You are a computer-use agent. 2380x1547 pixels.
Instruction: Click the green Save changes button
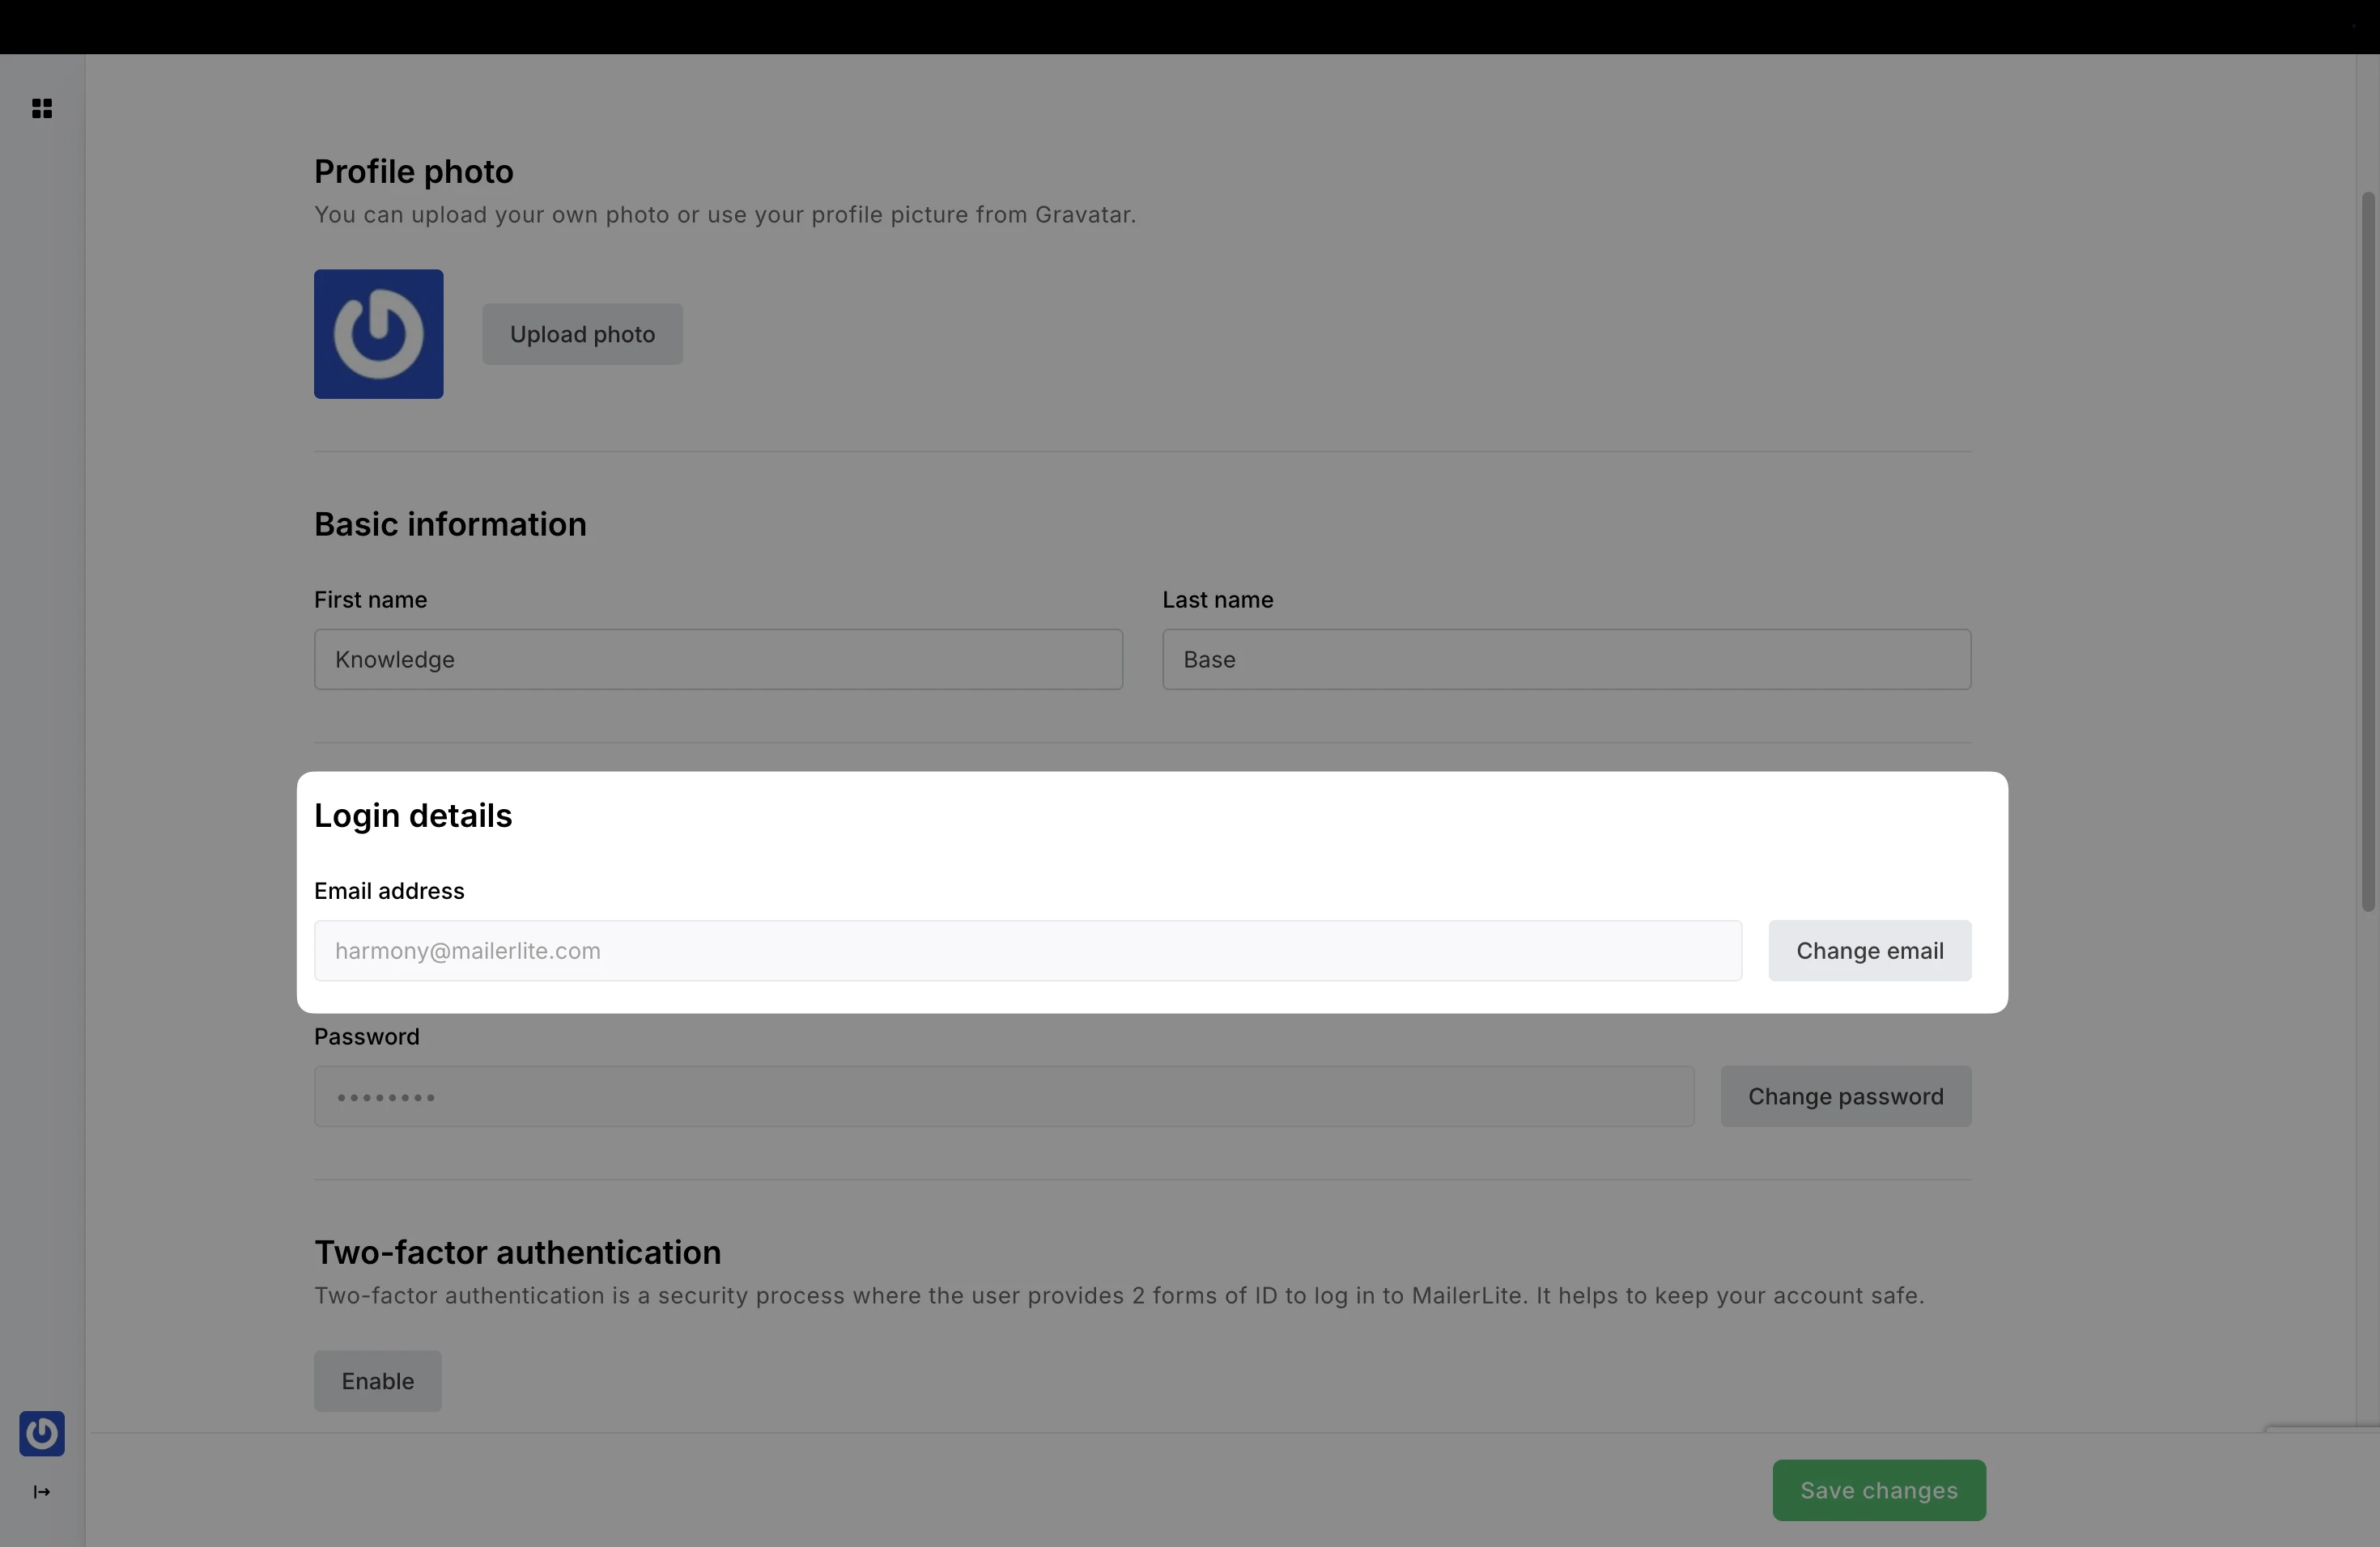pos(1878,1490)
